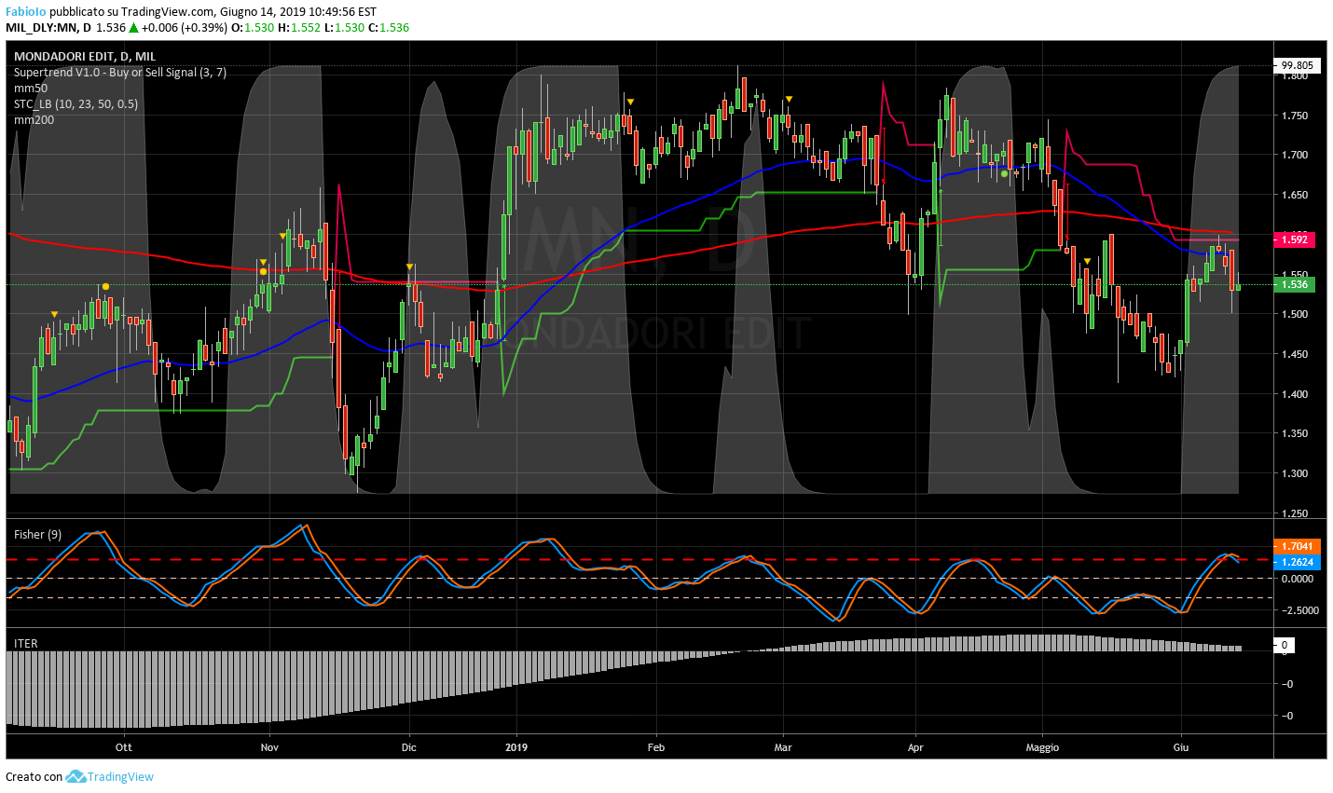Click the 1.500 level on the price axis

coord(1294,315)
